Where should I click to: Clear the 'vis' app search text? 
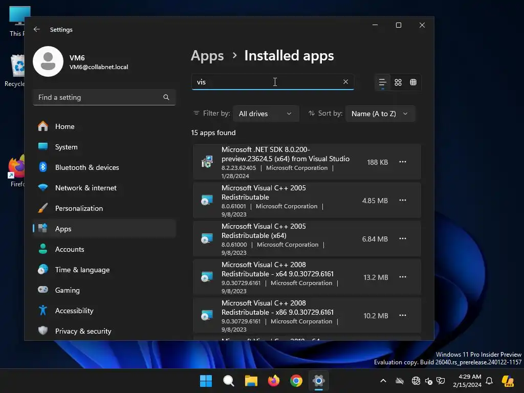[345, 82]
